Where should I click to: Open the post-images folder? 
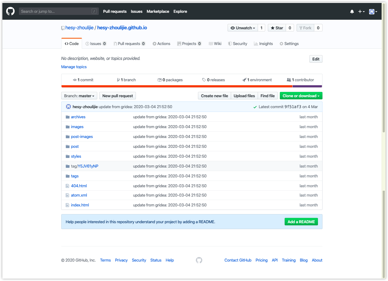click(82, 137)
